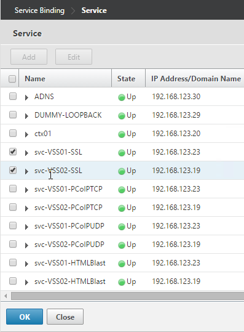Click the green status icon for svc-VSS01-SSL

point(122,153)
